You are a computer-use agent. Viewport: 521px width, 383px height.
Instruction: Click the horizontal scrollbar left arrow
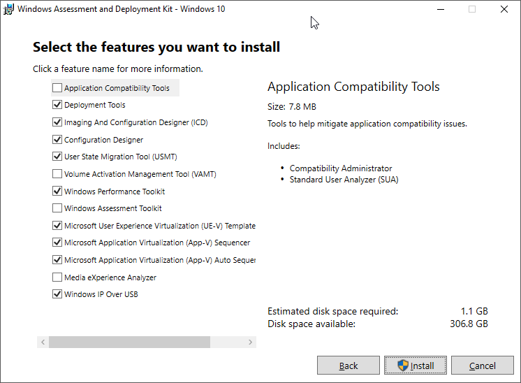[43, 342]
